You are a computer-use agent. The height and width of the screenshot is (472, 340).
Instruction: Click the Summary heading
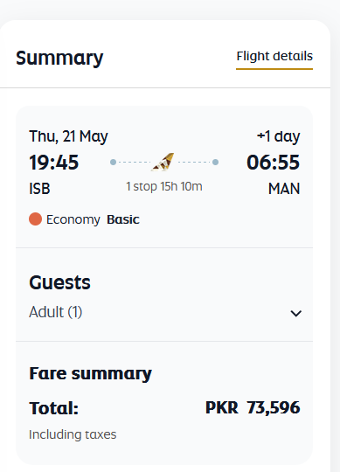(x=59, y=59)
